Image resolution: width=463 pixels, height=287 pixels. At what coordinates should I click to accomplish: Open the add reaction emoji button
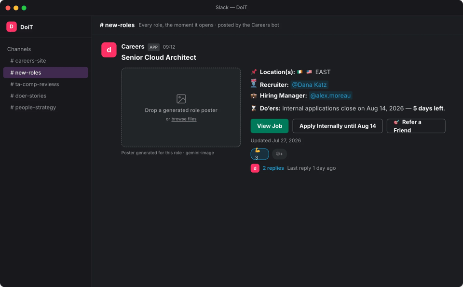click(279, 154)
